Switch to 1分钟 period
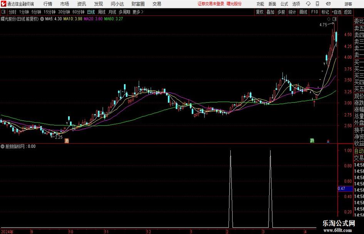 [24, 12]
